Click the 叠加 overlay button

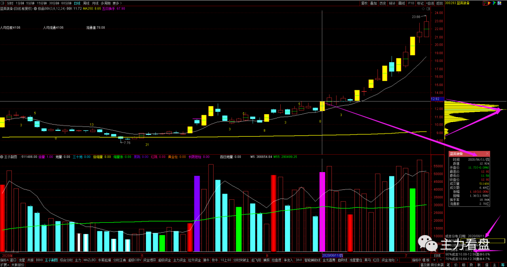click(374, 3)
